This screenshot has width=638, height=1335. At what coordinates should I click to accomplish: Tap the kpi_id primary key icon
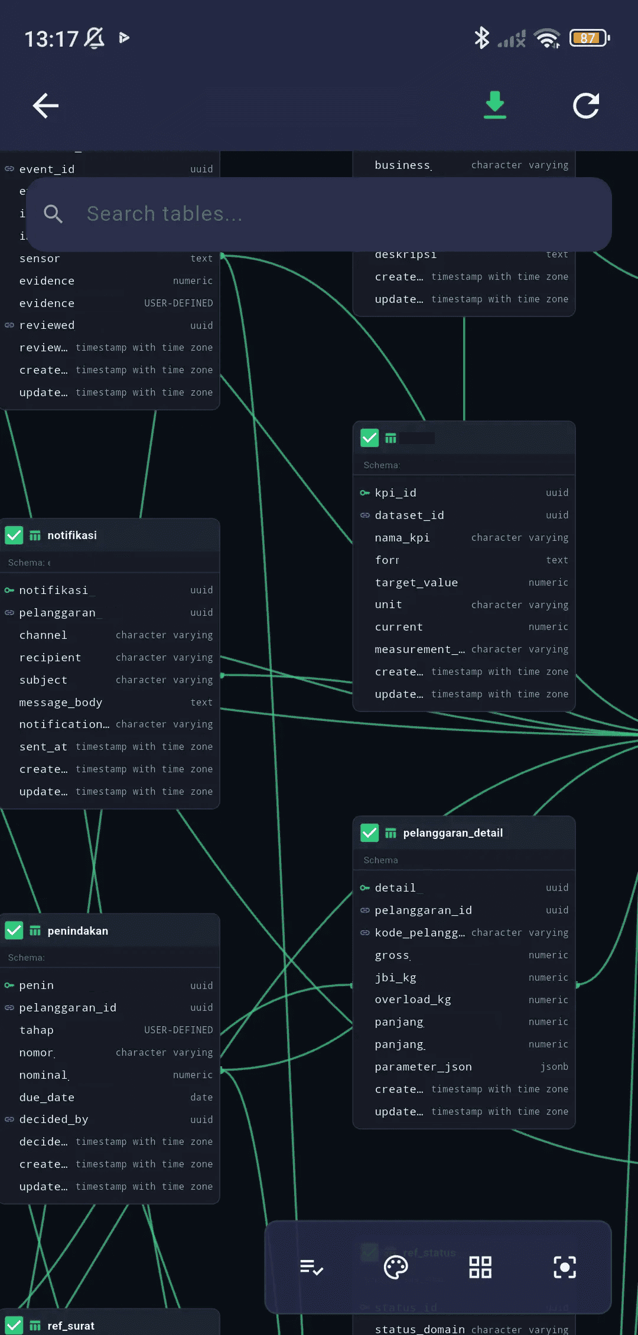coord(365,493)
